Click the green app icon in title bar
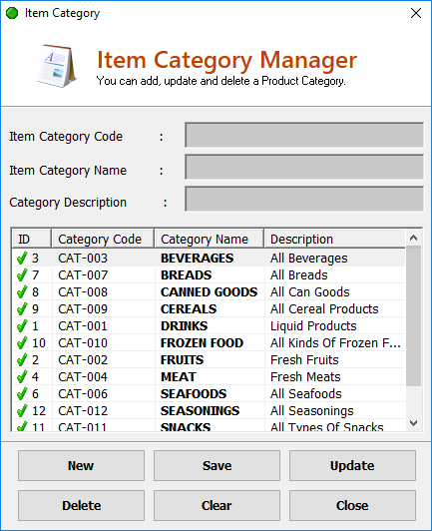This screenshot has width=432, height=531. (12, 13)
